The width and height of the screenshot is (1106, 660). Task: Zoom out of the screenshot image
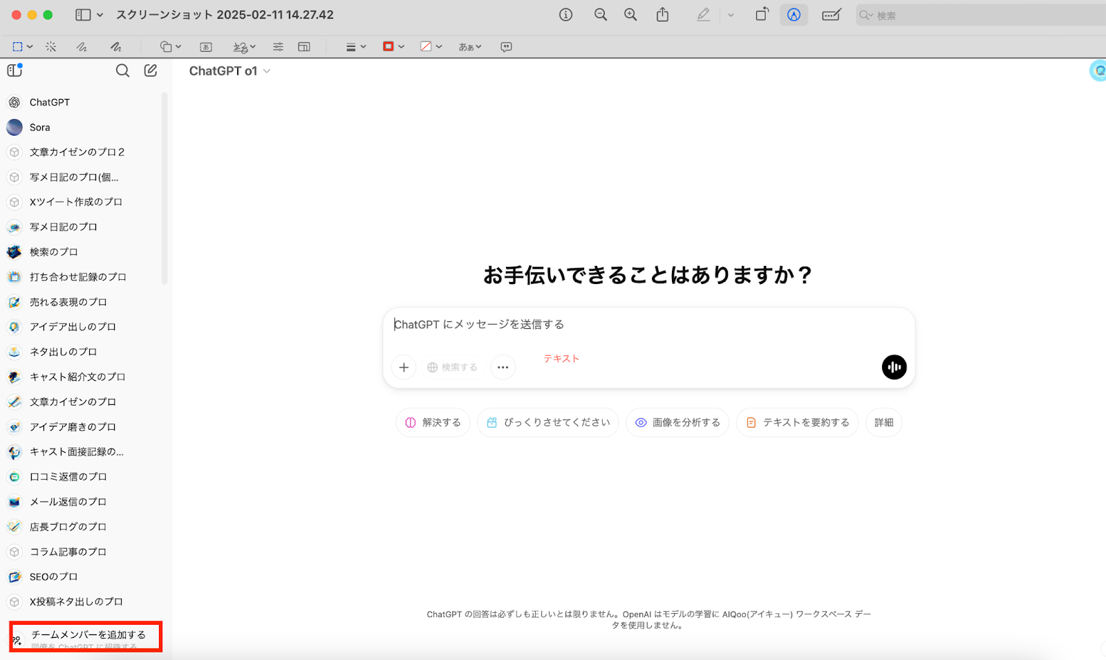pyautogui.click(x=601, y=15)
